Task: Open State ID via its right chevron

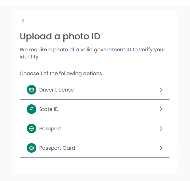Action: pyautogui.click(x=161, y=109)
